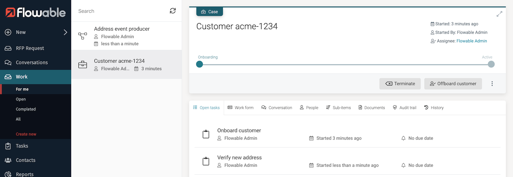This screenshot has height=177, width=513.
Task: Click the refresh icon beside Search
Action: [173, 11]
